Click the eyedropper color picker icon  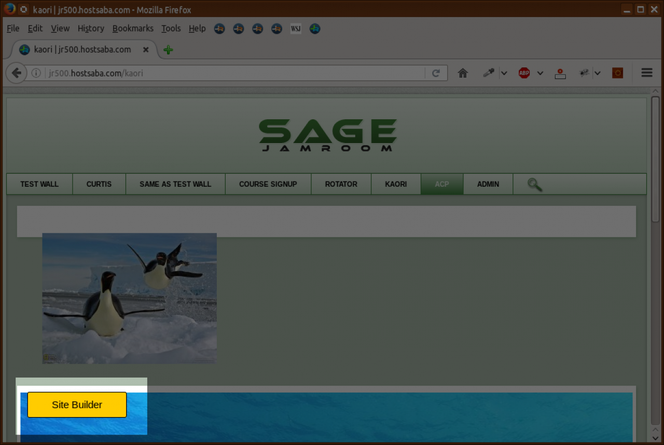coord(488,73)
